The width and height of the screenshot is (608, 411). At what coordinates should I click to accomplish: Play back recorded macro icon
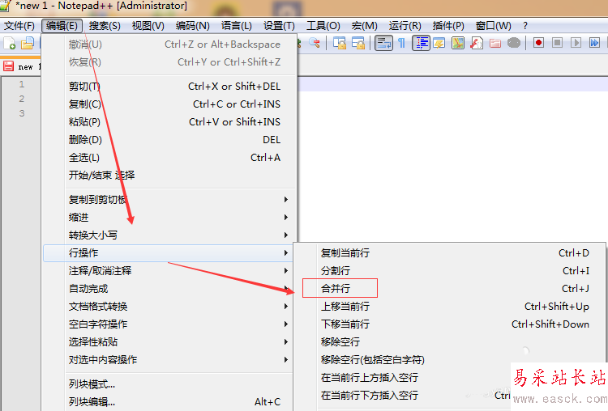tap(576, 43)
